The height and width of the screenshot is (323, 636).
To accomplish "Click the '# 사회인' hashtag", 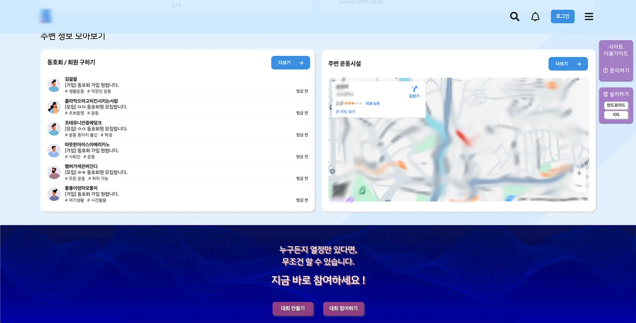I will pyautogui.click(x=73, y=157).
